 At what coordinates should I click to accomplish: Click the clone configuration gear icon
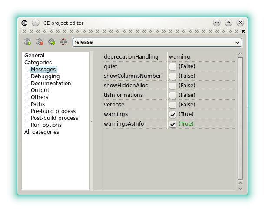click(52, 42)
